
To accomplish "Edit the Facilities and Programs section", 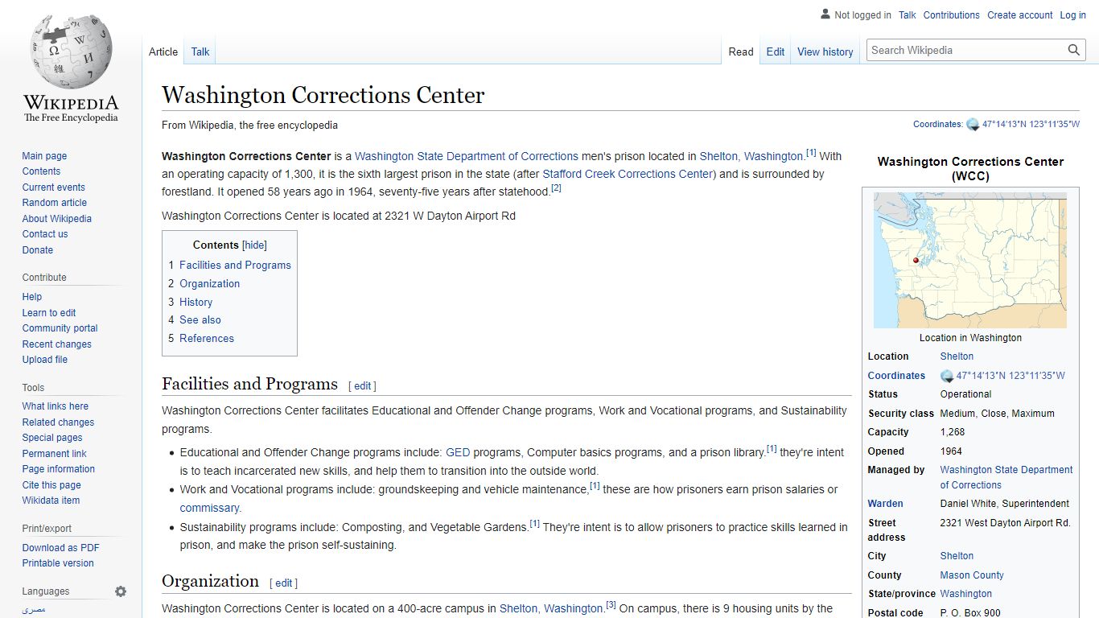I will tap(363, 386).
